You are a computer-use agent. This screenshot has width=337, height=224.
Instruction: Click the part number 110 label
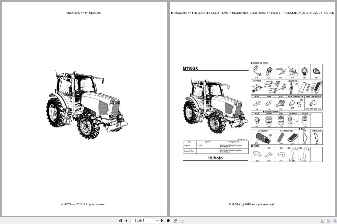click(269, 93)
